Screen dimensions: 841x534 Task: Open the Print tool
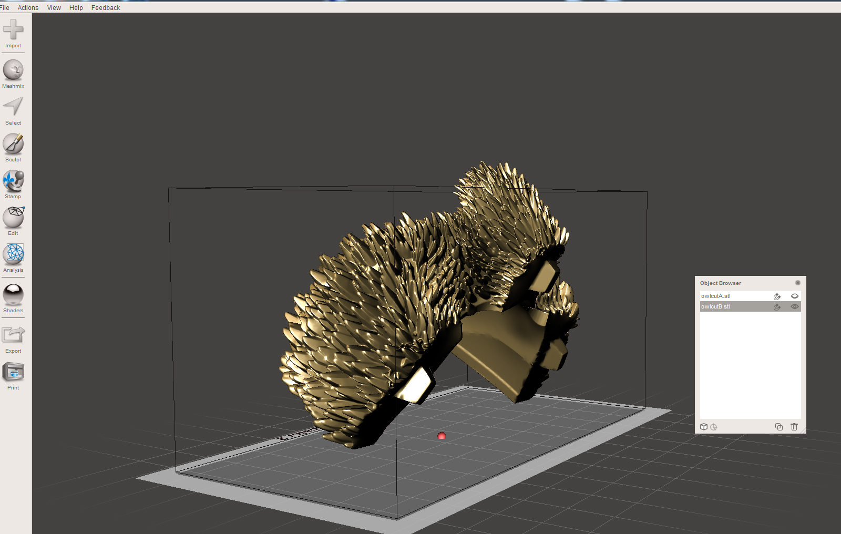[13, 374]
